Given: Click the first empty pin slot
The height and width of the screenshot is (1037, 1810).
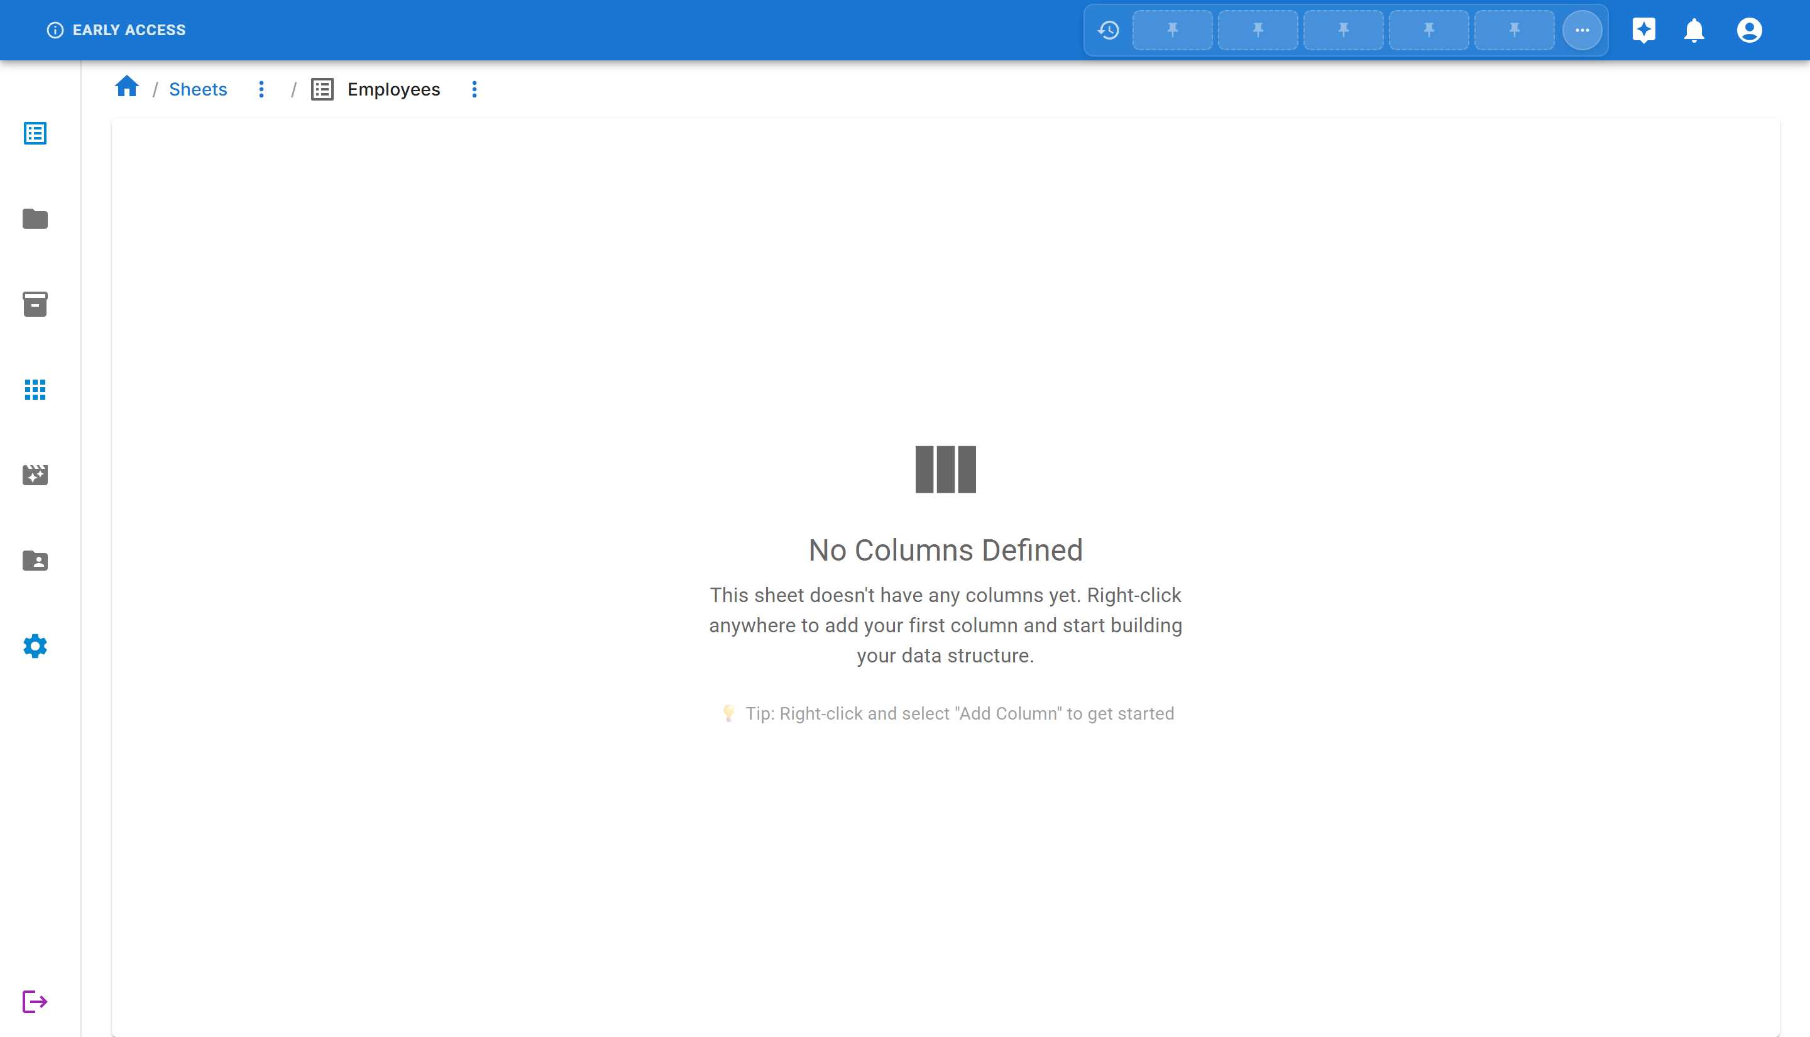Looking at the screenshot, I should tap(1172, 30).
